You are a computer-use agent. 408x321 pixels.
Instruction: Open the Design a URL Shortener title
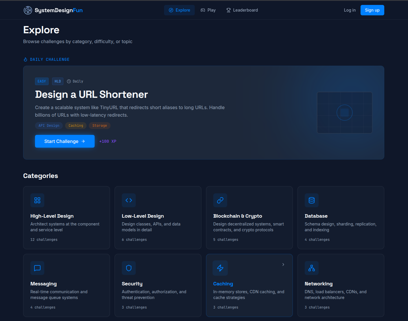(91, 94)
